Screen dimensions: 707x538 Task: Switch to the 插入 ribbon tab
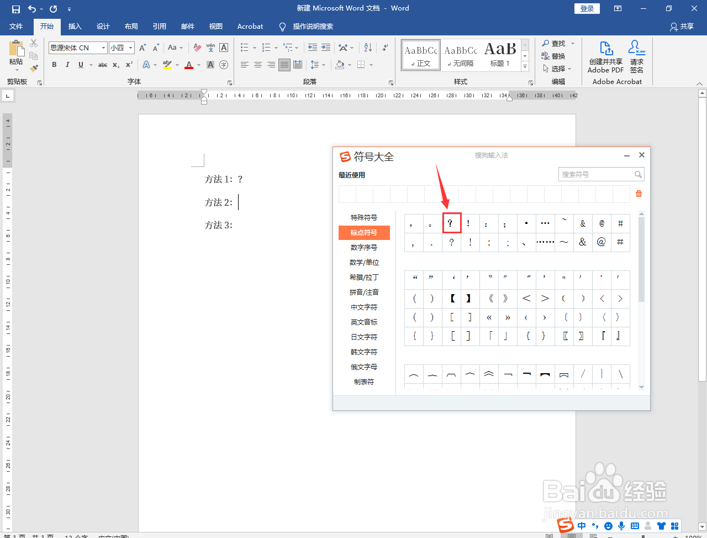tap(75, 26)
